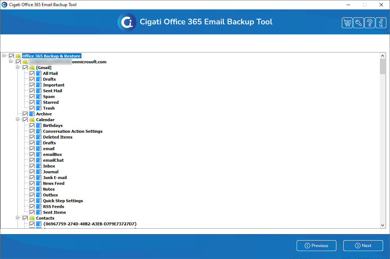Select the {06967759-274D-40B2-A3EB-D7F9E73727D7} item
The height and width of the screenshot is (259, 390).
tap(90, 224)
